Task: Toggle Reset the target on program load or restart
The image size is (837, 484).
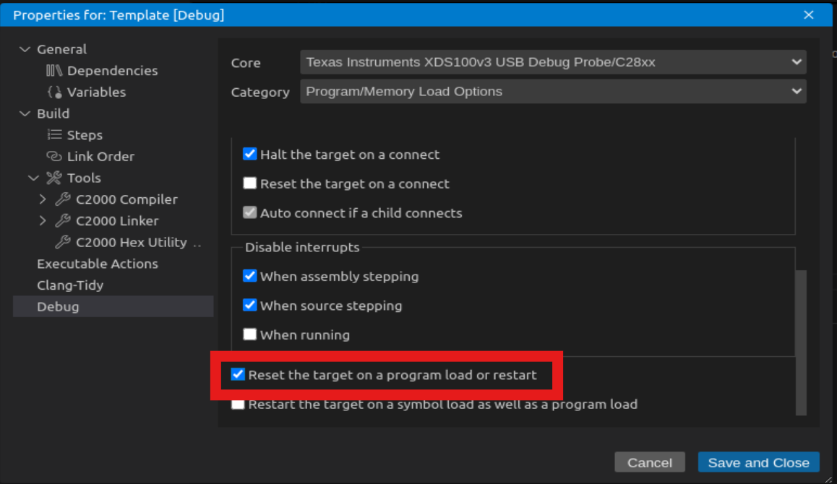Action: [x=238, y=374]
